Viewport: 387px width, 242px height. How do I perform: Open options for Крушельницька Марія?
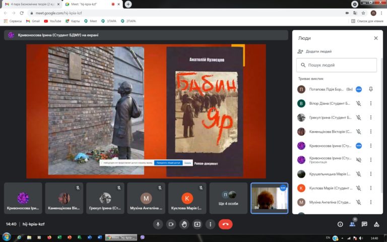tap(371, 174)
